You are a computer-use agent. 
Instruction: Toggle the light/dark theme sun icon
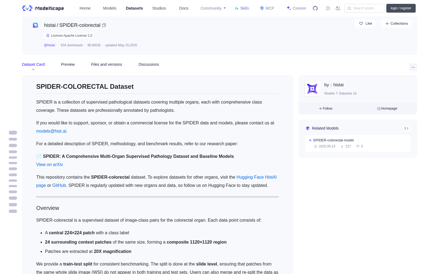click(328, 8)
